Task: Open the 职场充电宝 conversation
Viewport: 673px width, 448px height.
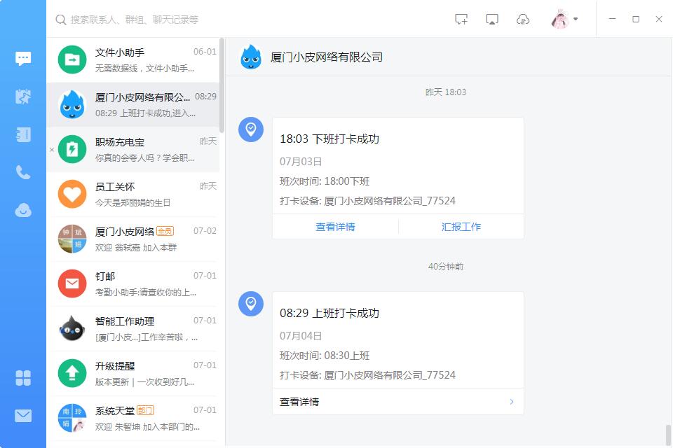Action: pos(133,150)
